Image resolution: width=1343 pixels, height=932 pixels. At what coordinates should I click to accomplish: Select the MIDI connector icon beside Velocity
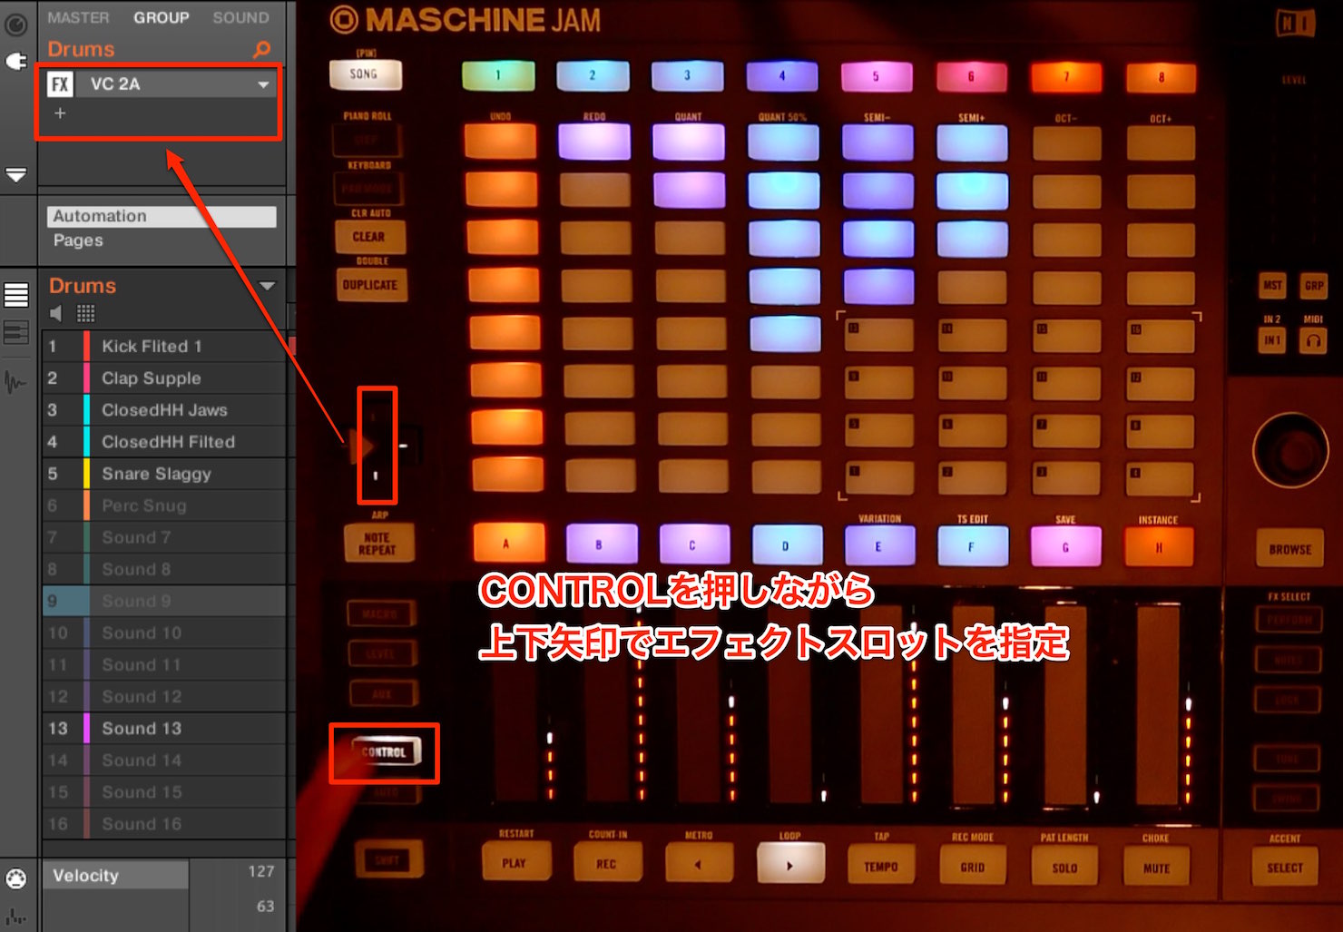tap(15, 878)
